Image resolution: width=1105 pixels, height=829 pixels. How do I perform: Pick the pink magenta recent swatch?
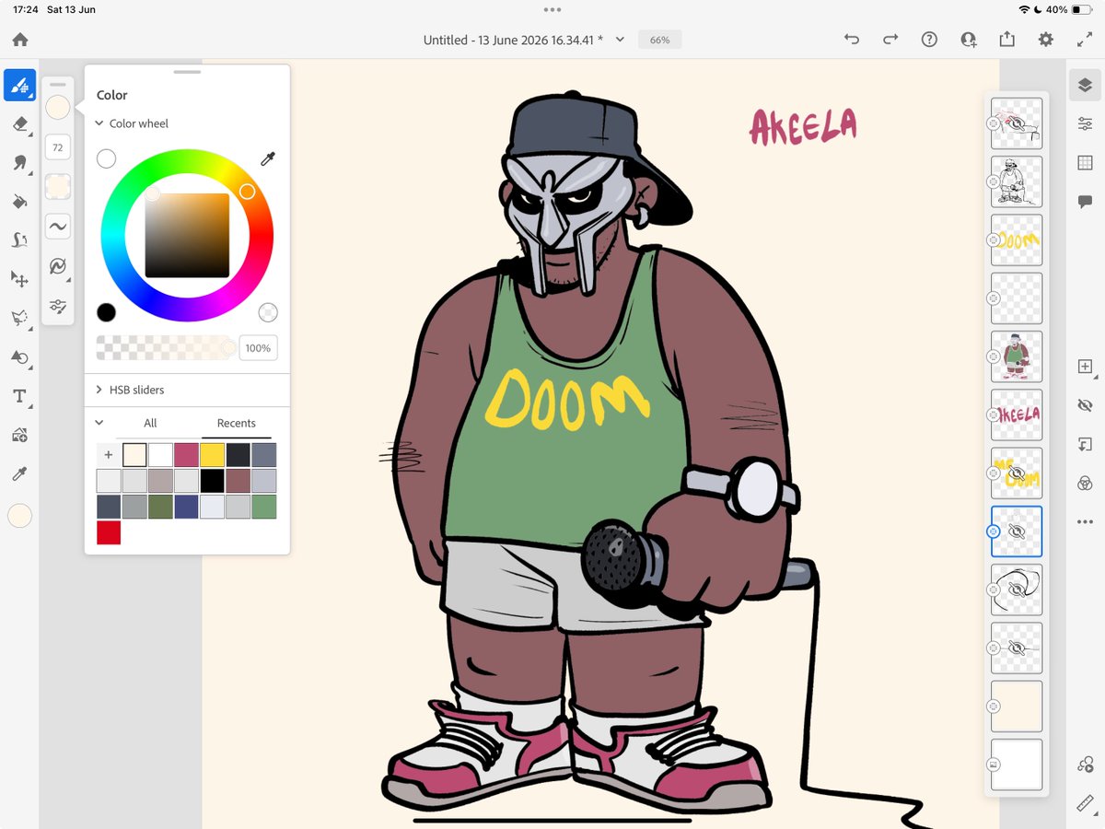click(x=186, y=455)
